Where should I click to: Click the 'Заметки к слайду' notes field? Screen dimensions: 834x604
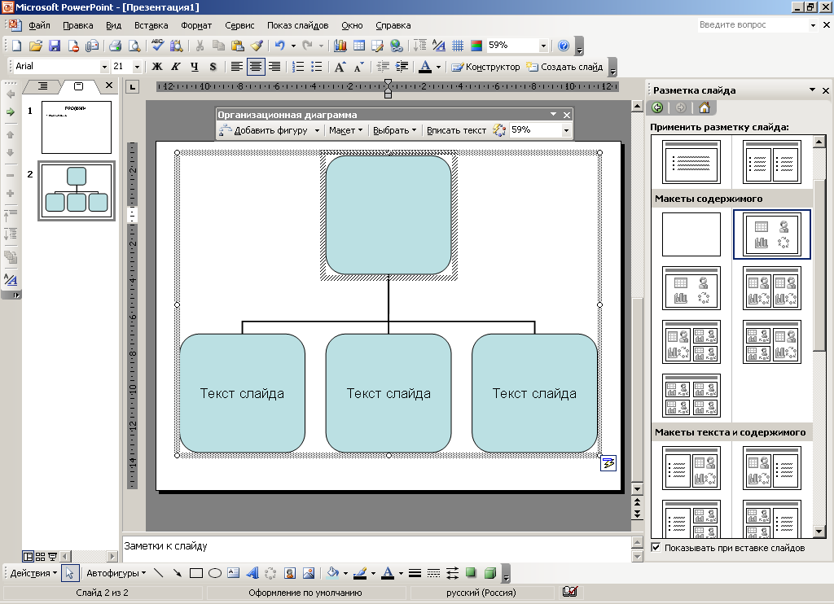[375, 549]
